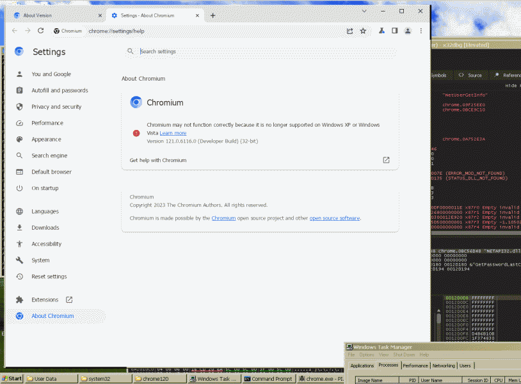Click the Windows Start button
This screenshot has height=384, width=521.
(x=12, y=378)
